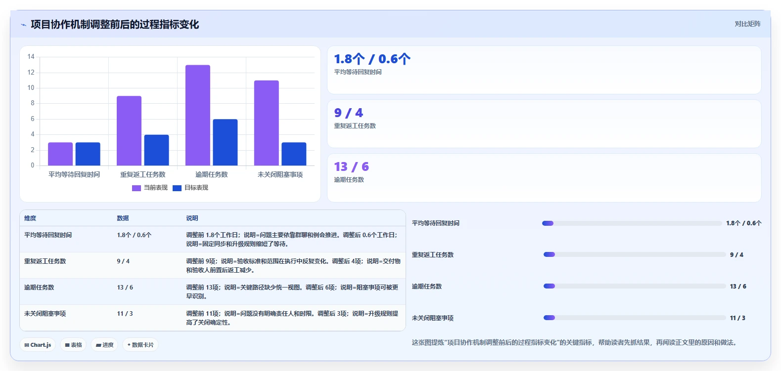Toggle the 目标表现 legend swatch
Screen dimensions: 781x371
click(x=177, y=188)
